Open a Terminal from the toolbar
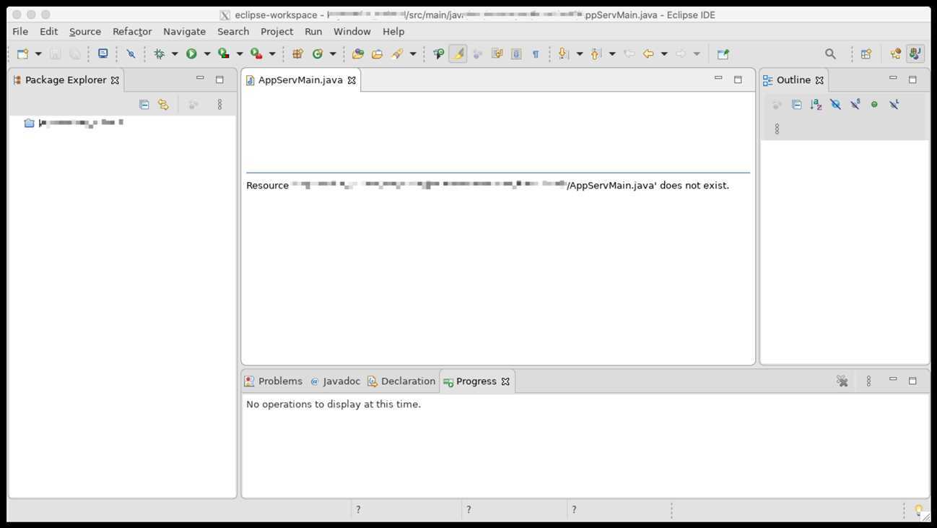Image resolution: width=937 pixels, height=528 pixels. [x=103, y=54]
